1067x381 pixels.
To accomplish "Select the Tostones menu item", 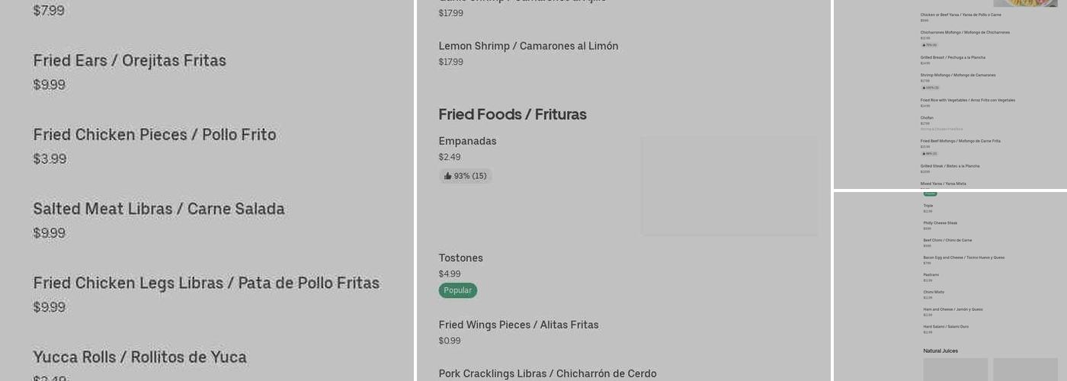I will click(460, 258).
